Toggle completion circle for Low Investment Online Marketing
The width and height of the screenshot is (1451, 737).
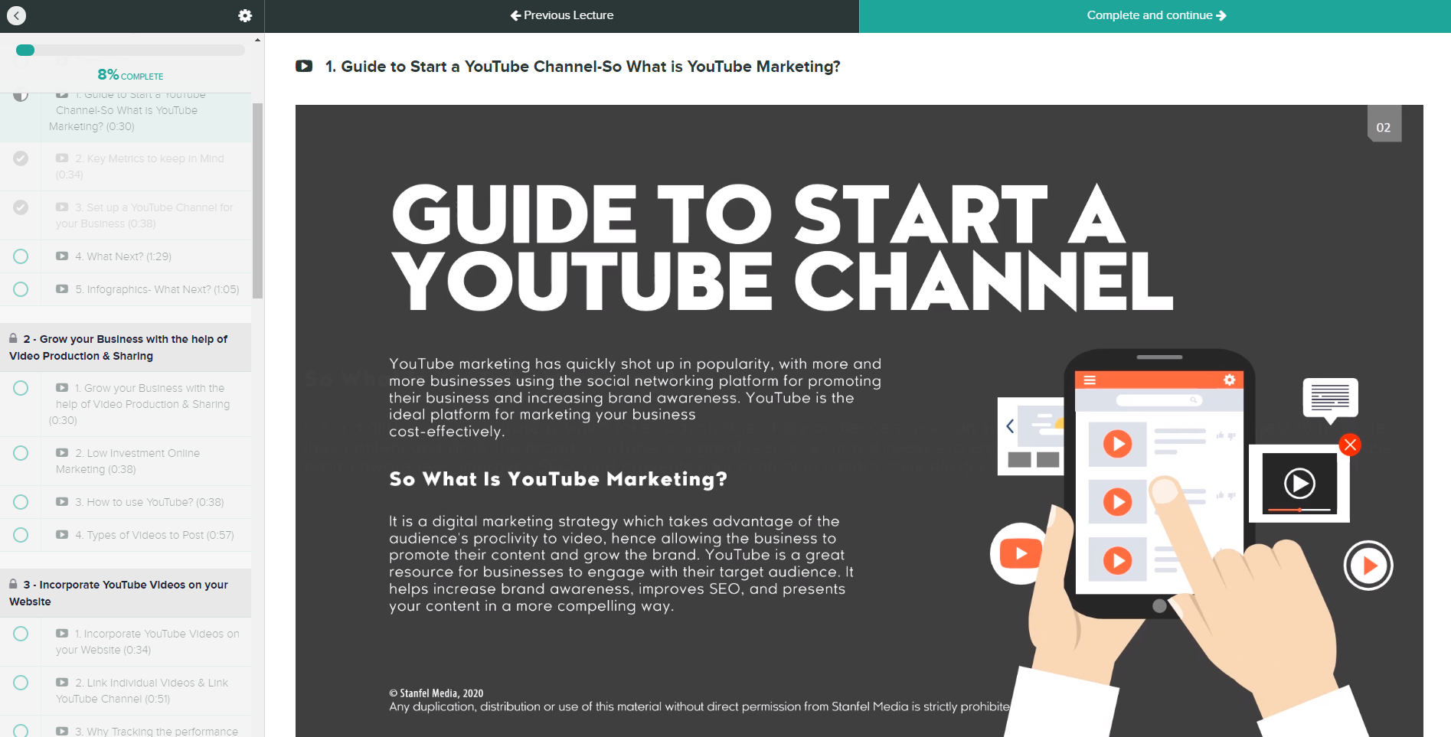(x=21, y=453)
